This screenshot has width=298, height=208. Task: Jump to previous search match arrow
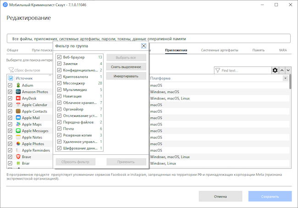tap(282, 70)
